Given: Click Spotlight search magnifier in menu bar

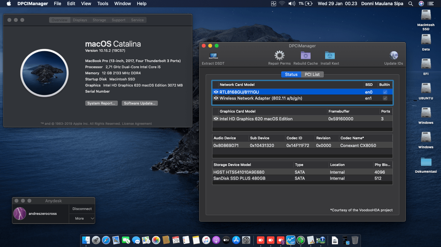Looking at the screenshot, I should click(411, 4).
